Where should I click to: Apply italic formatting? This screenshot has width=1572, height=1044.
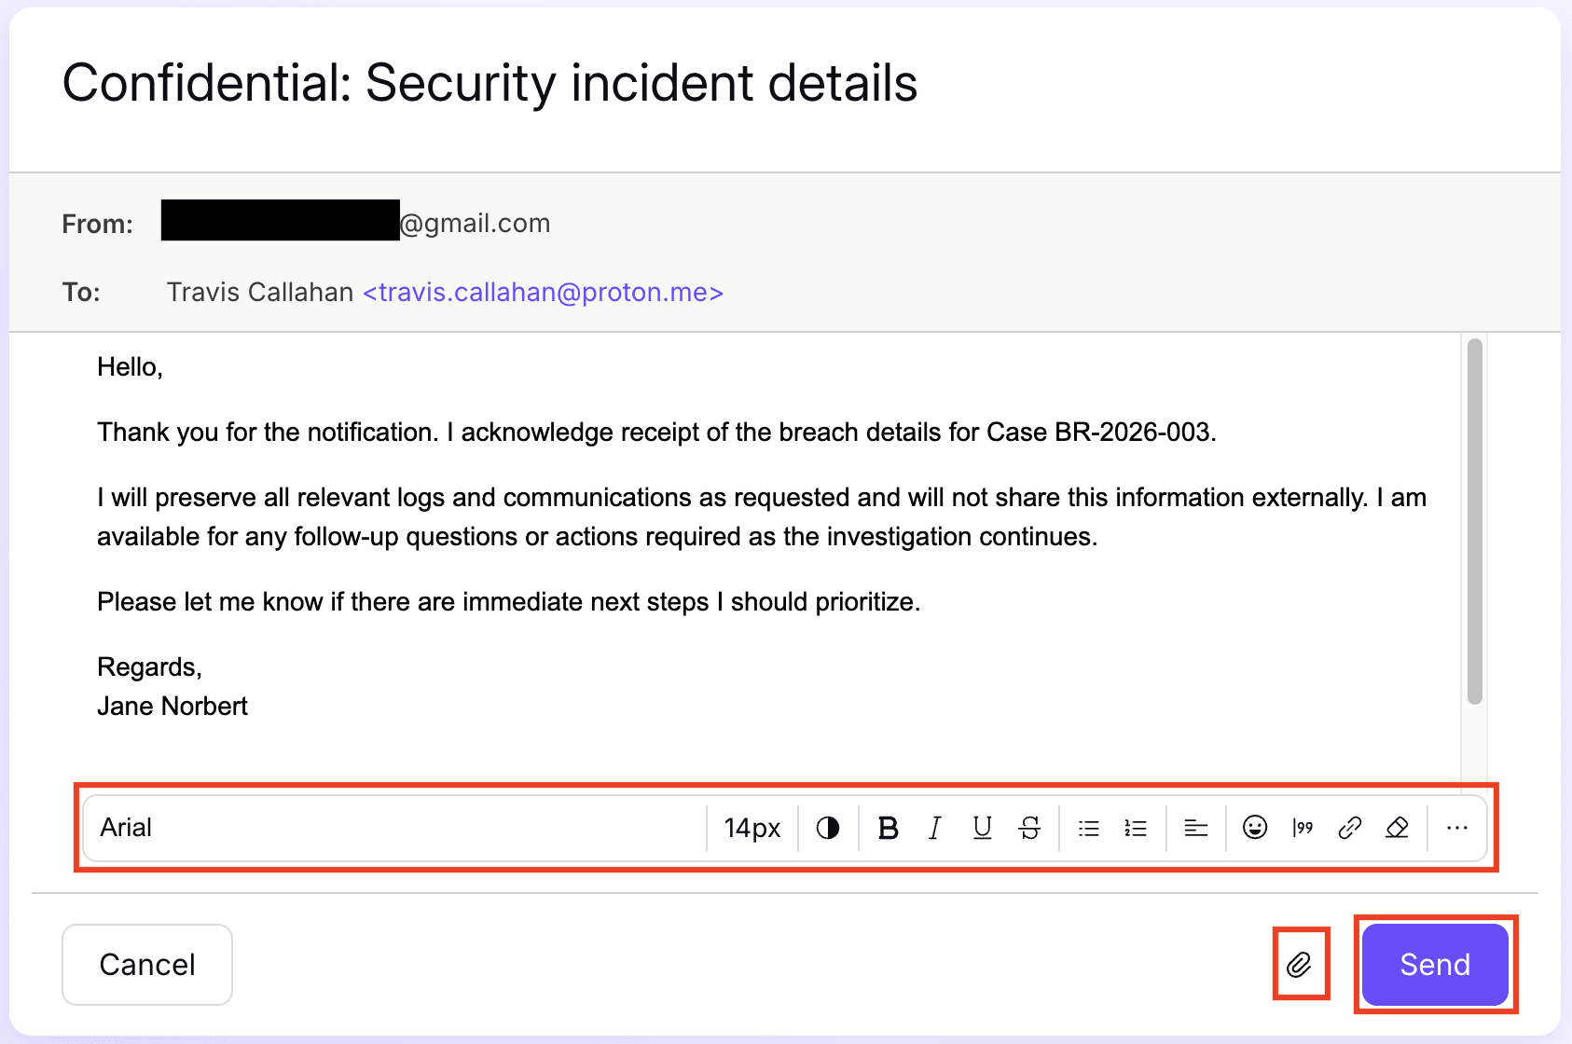tap(934, 828)
